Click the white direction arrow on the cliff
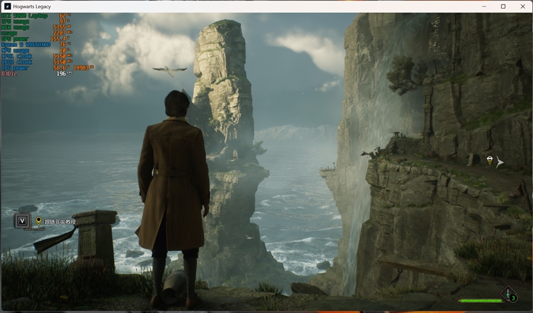Image resolution: width=533 pixels, height=313 pixels. pos(500,162)
